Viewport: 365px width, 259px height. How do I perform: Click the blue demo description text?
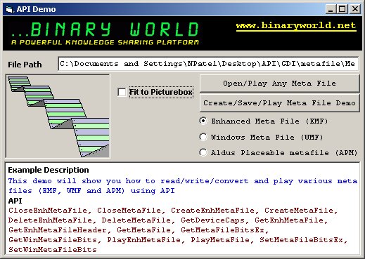(183, 186)
